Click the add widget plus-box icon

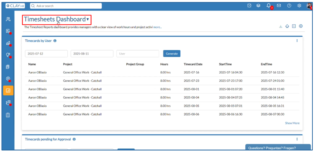pyautogui.click(x=294, y=26)
